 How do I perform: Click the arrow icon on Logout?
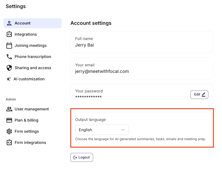[75, 158]
